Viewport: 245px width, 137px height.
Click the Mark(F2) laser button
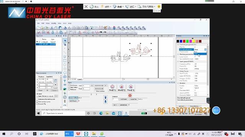(122, 88)
